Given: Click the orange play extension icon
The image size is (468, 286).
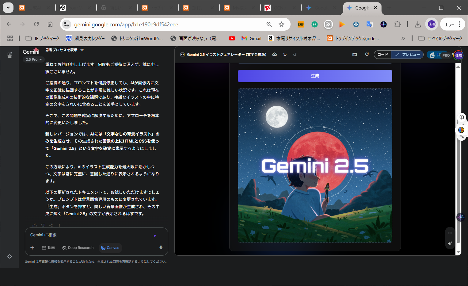Looking at the screenshot, I should click(x=342, y=24).
